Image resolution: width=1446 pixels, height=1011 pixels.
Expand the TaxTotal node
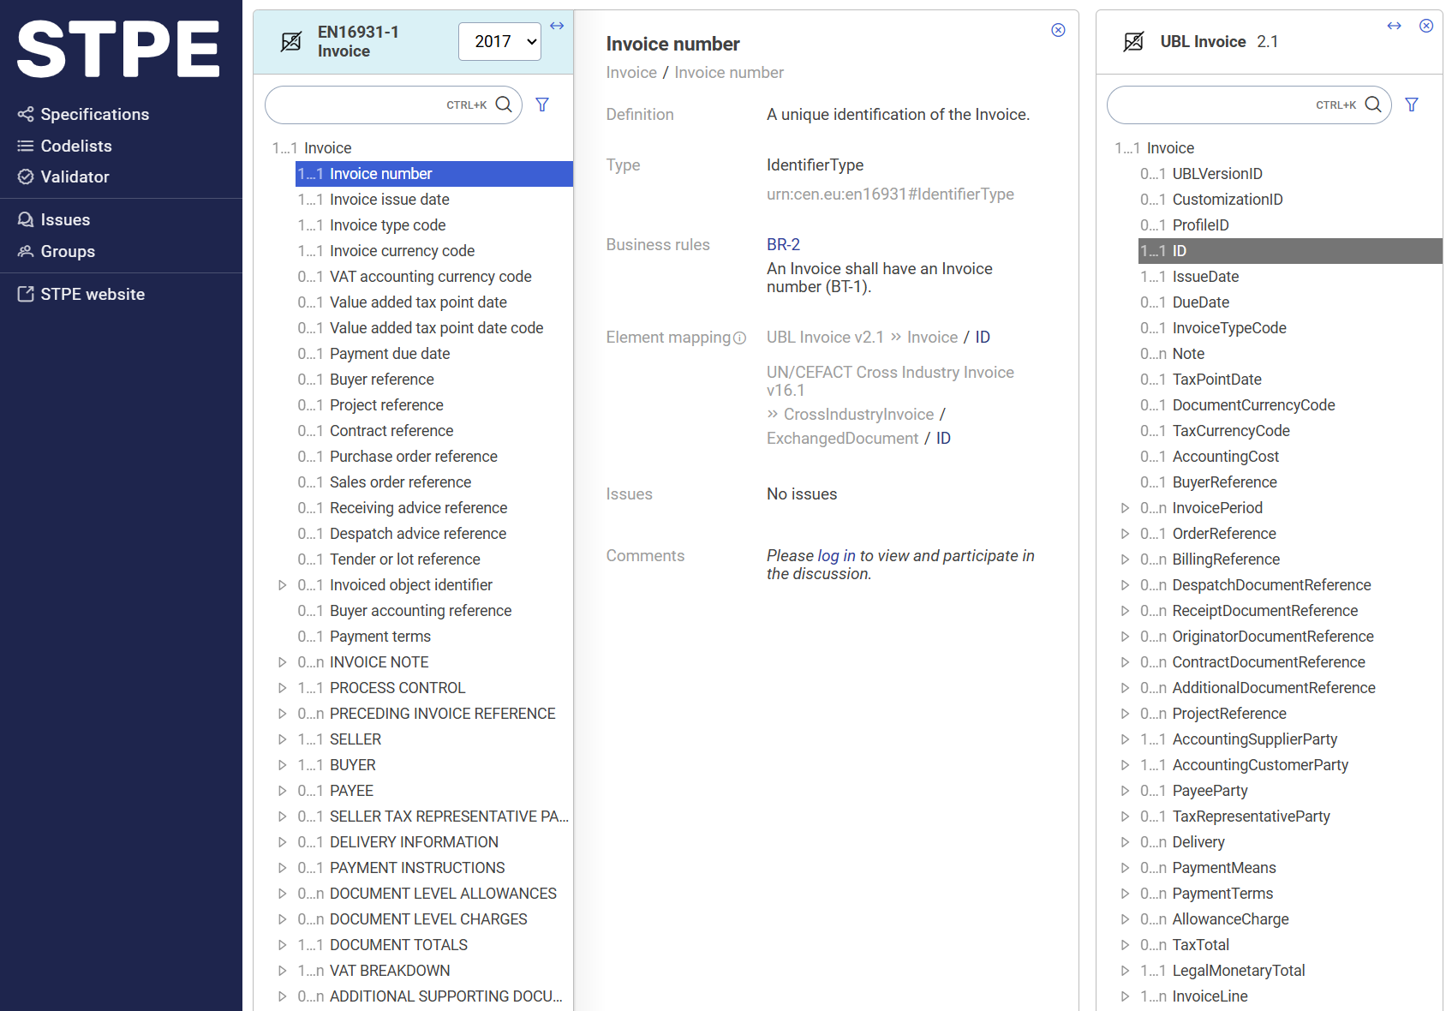[1125, 945]
